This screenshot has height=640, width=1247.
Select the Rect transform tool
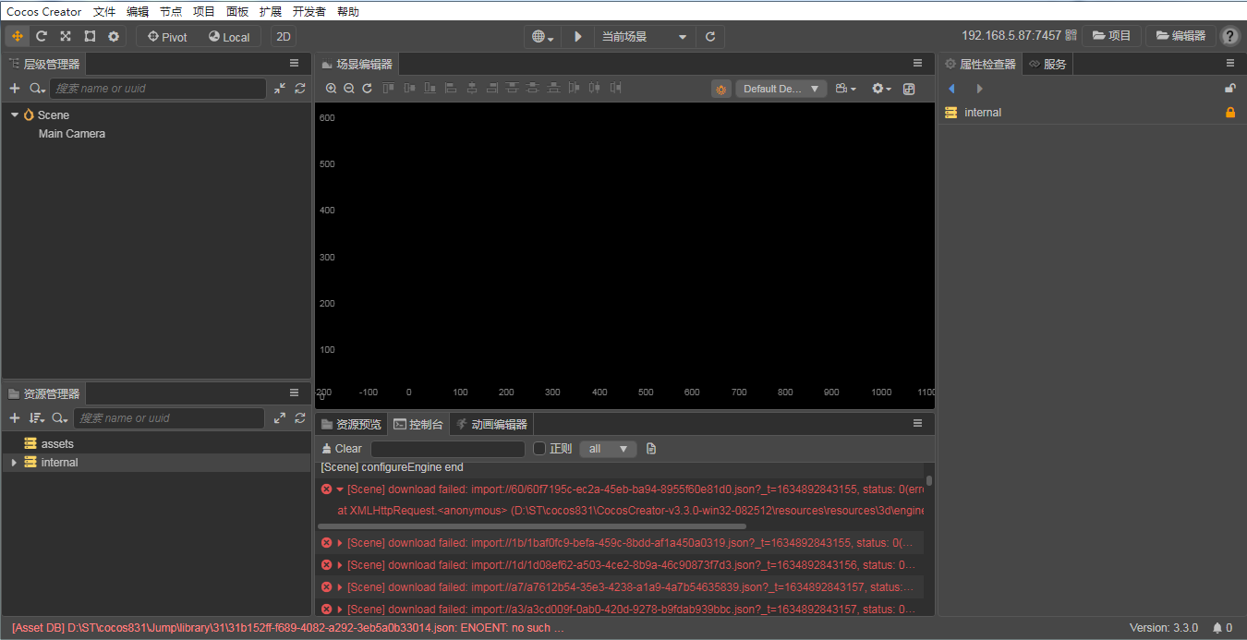point(90,36)
